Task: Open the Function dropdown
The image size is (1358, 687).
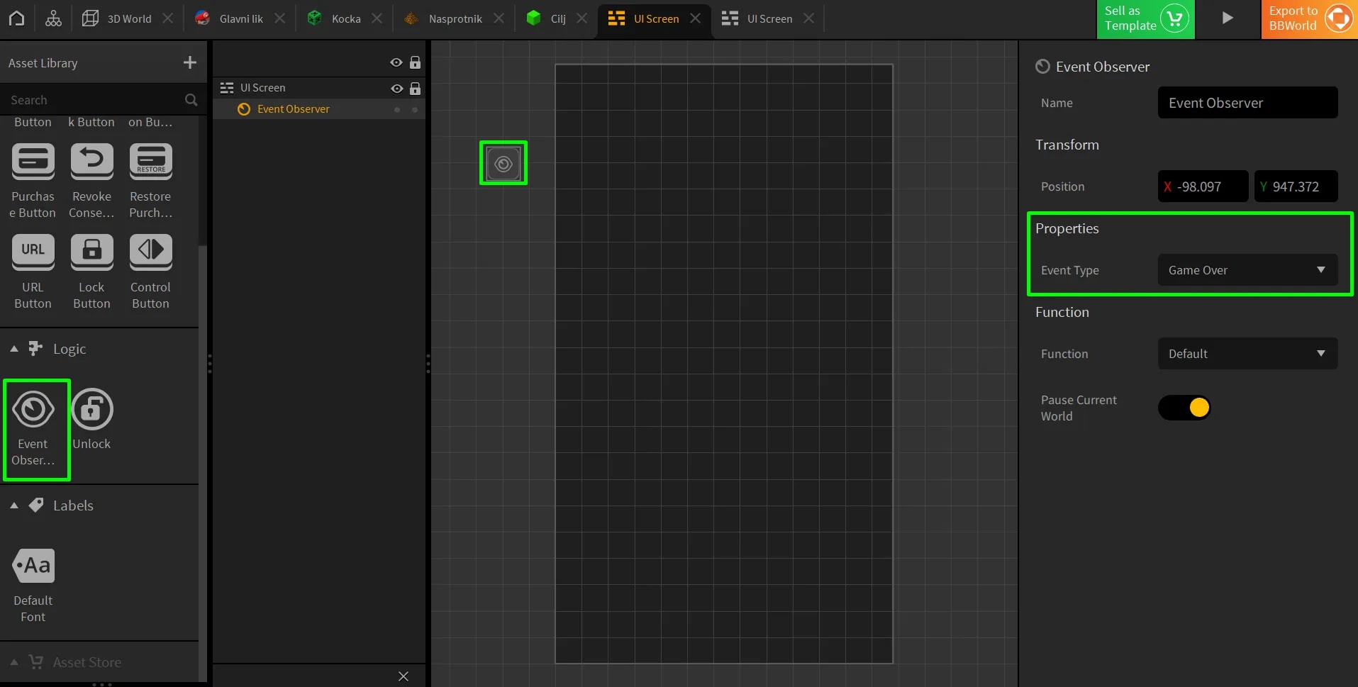Action: [x=1247, y=354]
